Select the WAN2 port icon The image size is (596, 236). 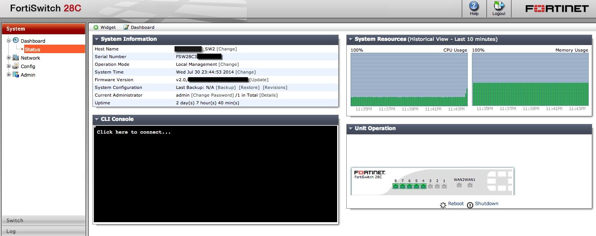(x=459, y=185)
